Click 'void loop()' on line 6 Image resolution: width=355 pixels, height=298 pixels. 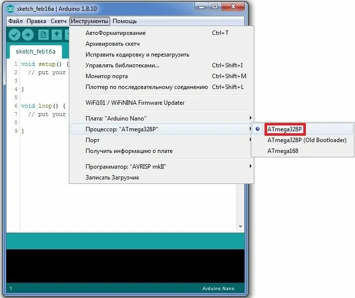click(40, 106)
